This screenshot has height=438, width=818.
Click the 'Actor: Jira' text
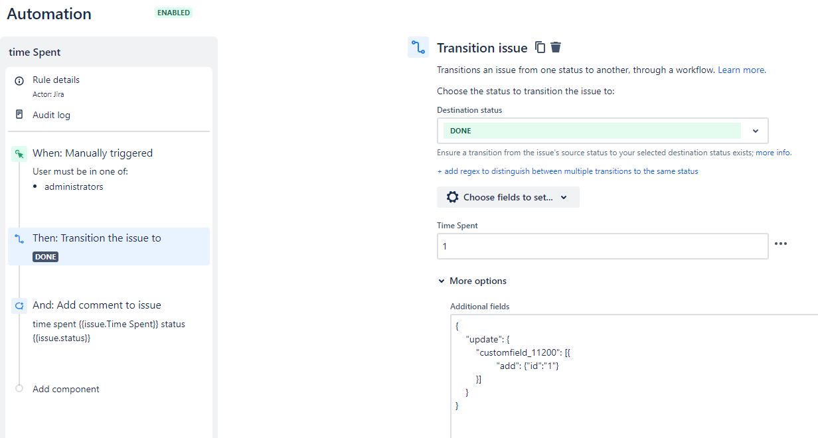[48, 94]
